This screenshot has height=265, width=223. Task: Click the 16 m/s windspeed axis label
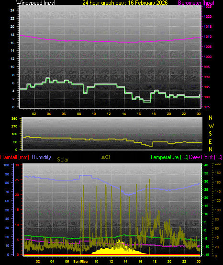coord(12,43)
